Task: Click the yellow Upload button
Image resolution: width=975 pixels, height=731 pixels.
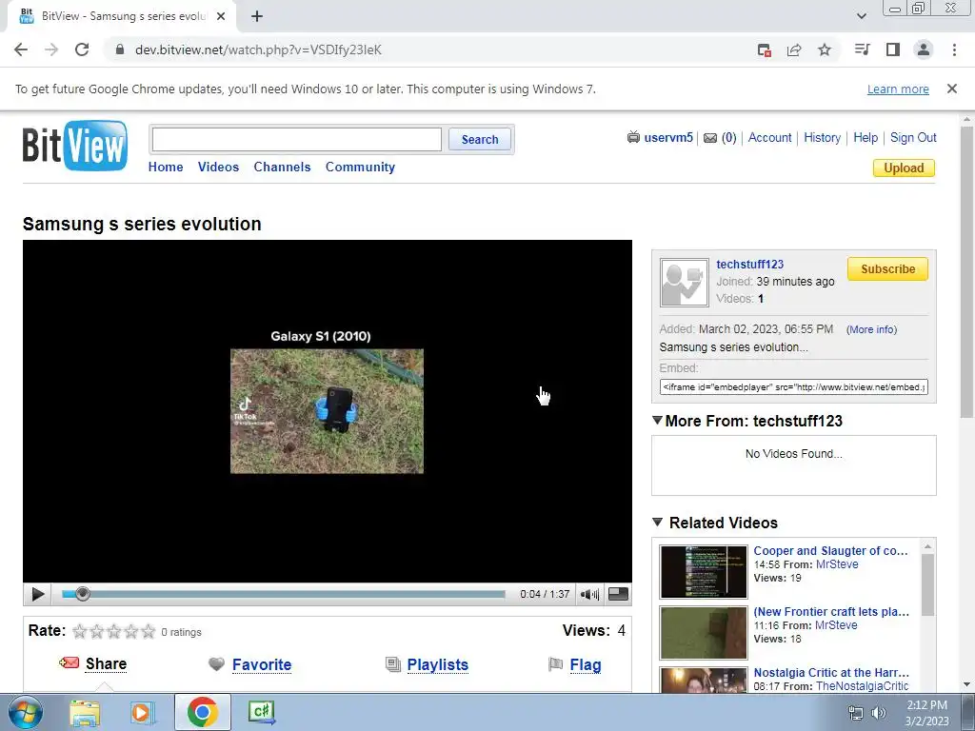Action: coord(904,168)
